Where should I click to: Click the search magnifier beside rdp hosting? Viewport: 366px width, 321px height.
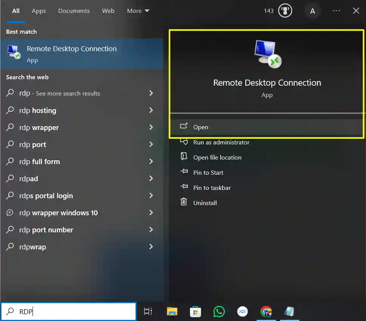pyautogui.click(x=10, y=110)
